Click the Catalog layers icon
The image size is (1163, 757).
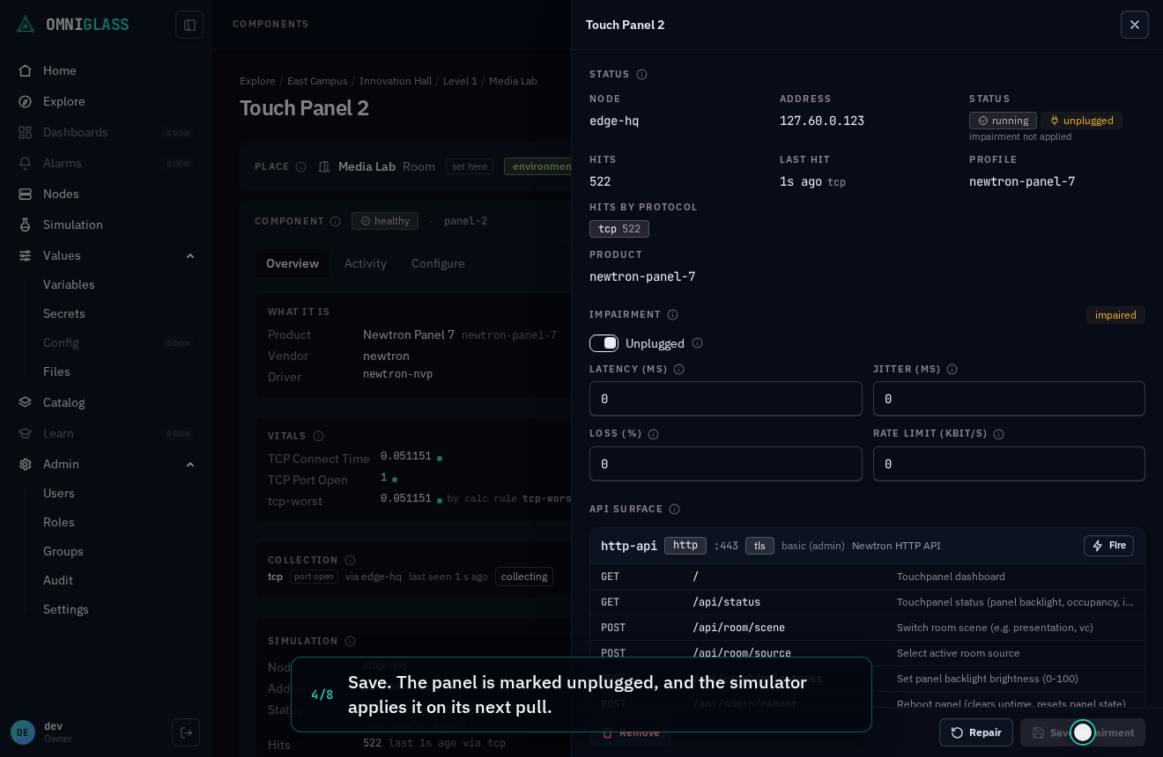(26, 402)
